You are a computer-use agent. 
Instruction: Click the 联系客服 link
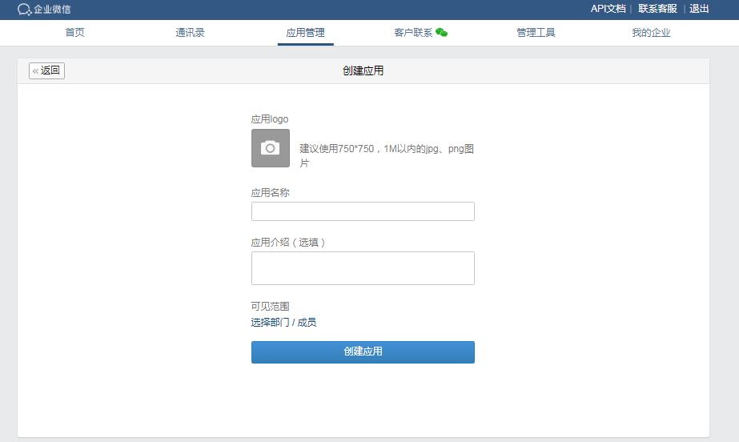[657, 9]
